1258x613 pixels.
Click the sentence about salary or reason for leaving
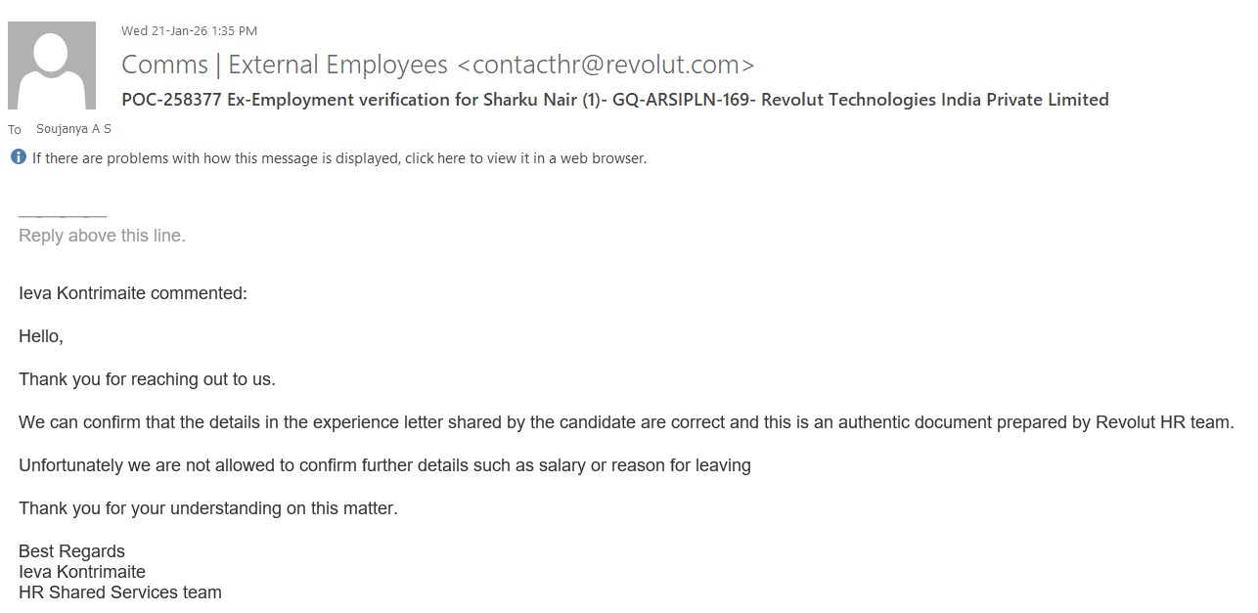384,465
